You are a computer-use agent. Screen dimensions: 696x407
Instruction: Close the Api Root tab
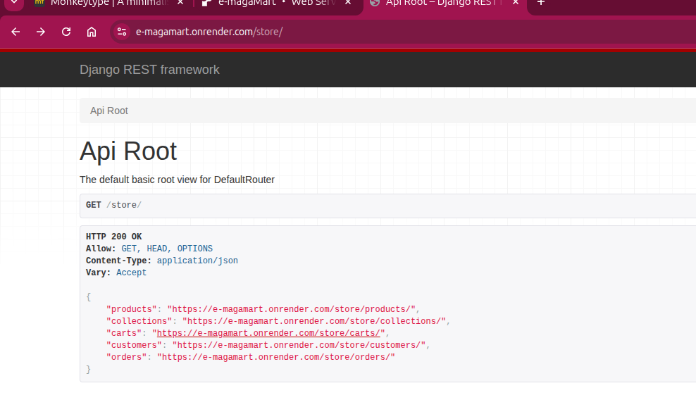coord(516,3)
